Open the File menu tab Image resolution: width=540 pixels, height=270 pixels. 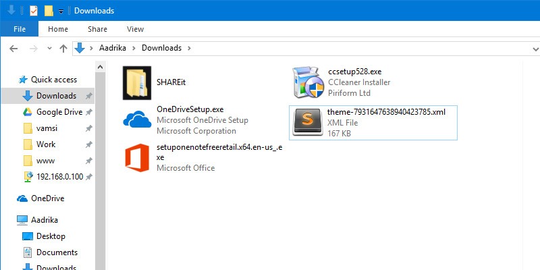tap(20, 29)
